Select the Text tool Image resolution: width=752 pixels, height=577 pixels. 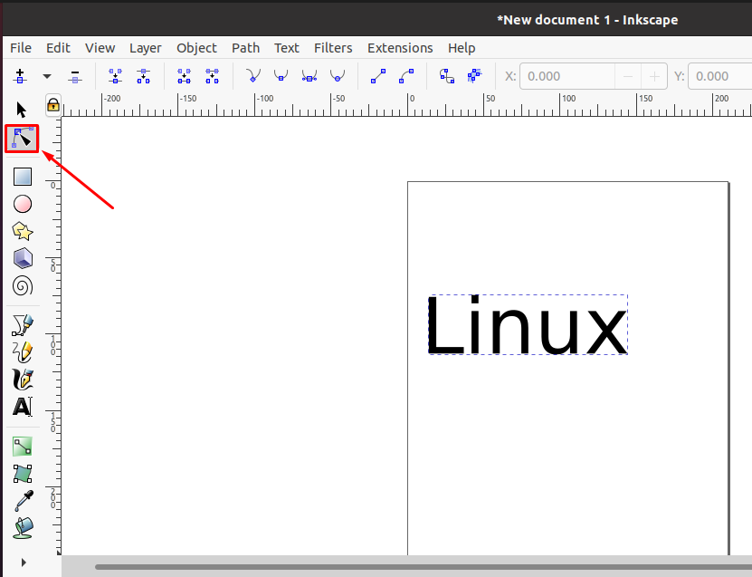[x=22, y=407]
